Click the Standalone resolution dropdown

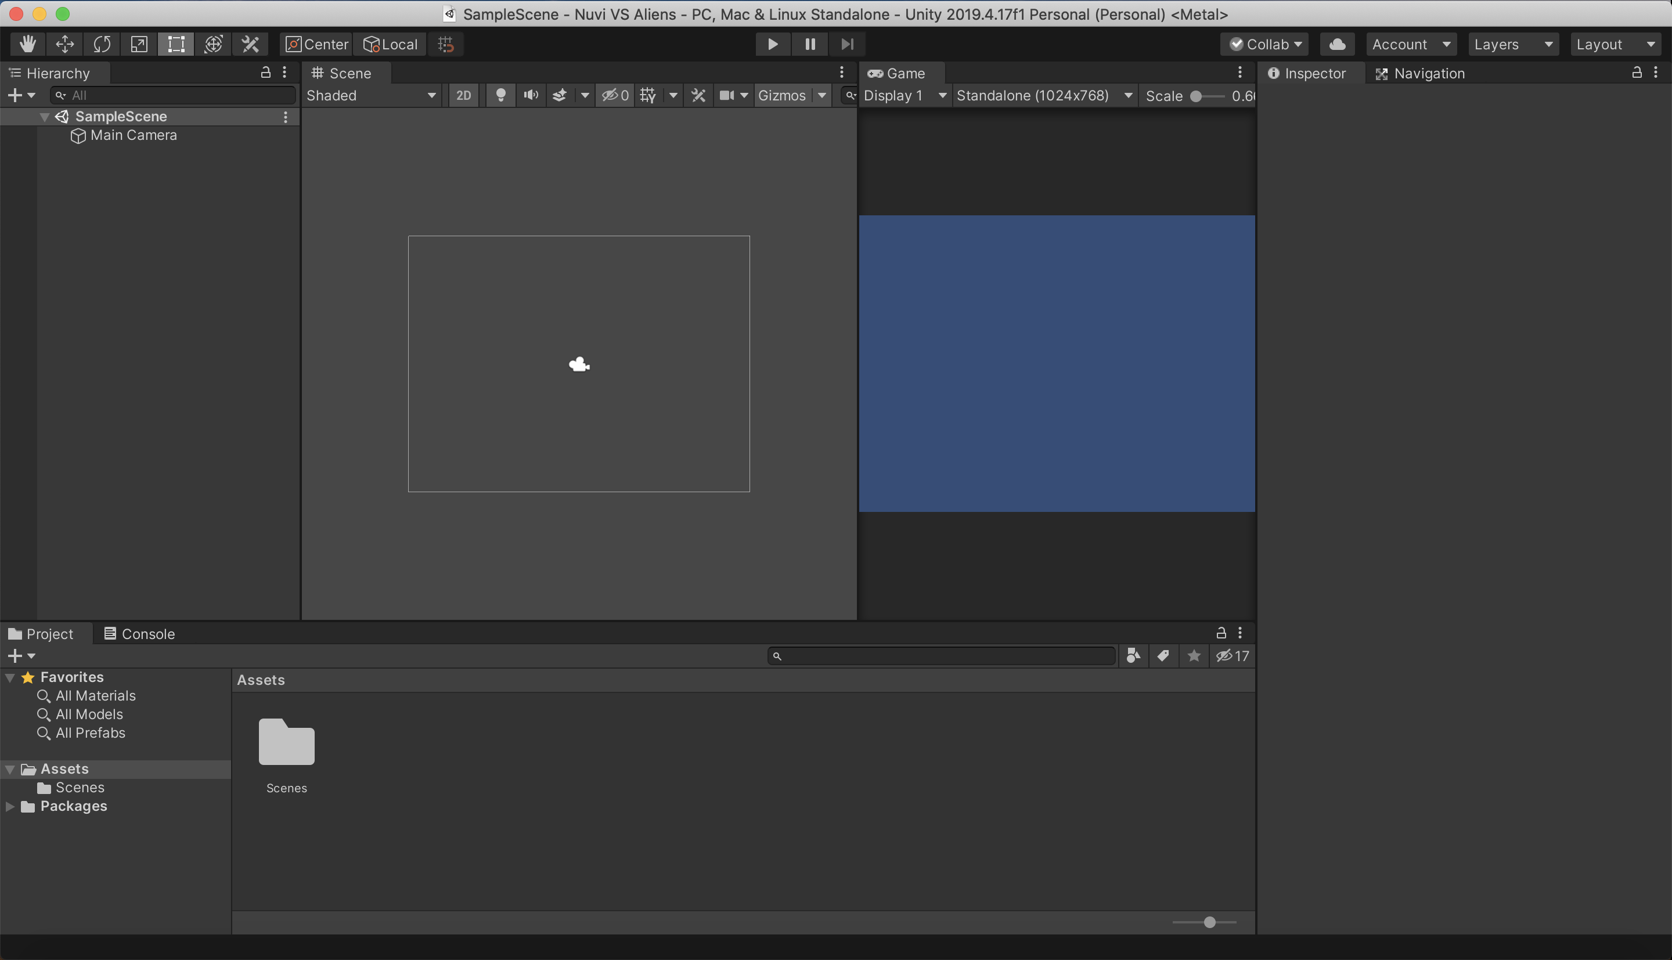(x=1039, y=95)
